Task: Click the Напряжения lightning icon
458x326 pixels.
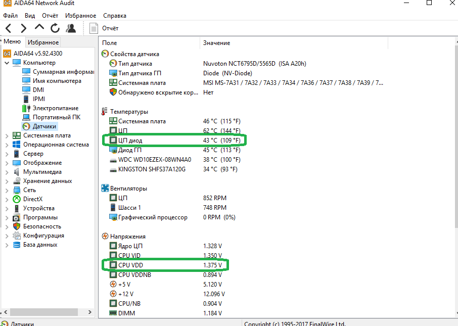Action: 105,237
